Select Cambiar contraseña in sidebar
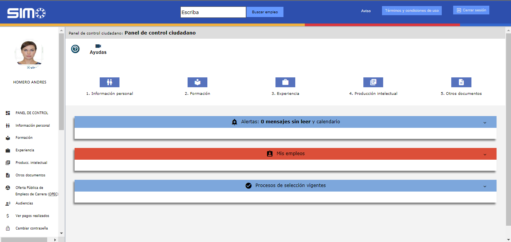 tap(31, 228)
